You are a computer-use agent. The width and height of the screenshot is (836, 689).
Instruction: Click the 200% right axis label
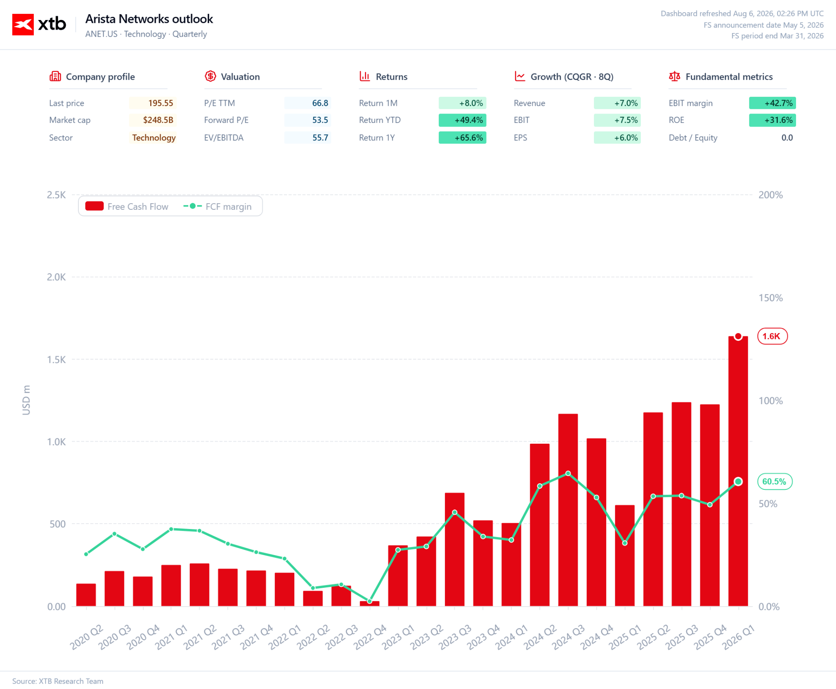click(771, 195)
